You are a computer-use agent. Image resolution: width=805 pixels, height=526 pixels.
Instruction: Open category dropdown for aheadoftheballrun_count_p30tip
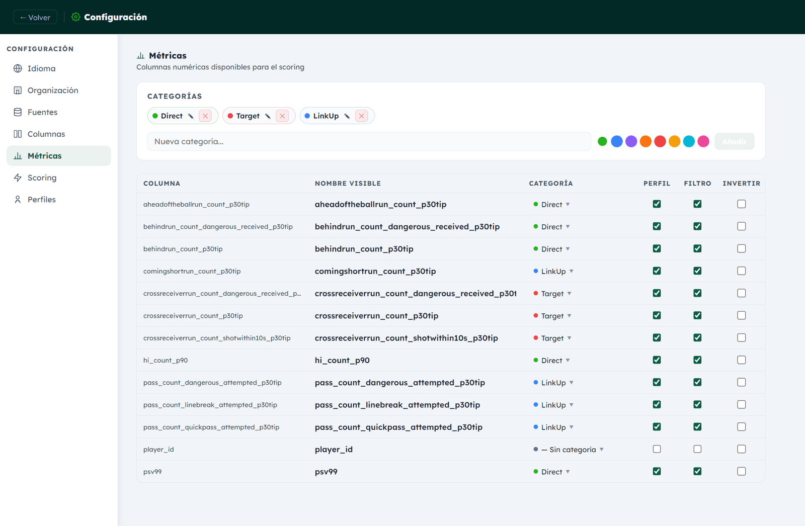(552, 205)
